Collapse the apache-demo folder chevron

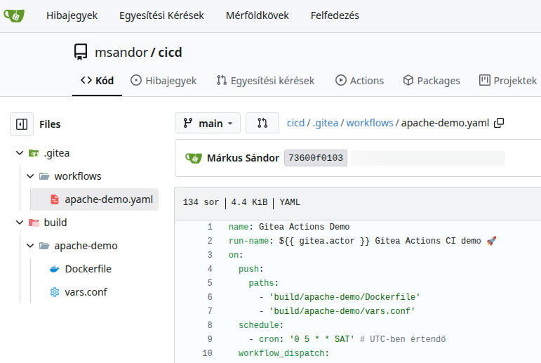pos(30,246)
